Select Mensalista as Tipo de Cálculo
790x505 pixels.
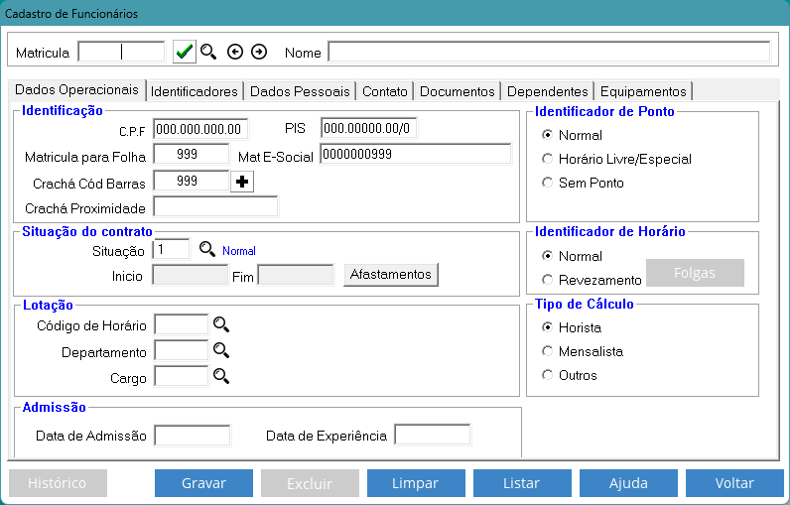[x=548, y=351]
